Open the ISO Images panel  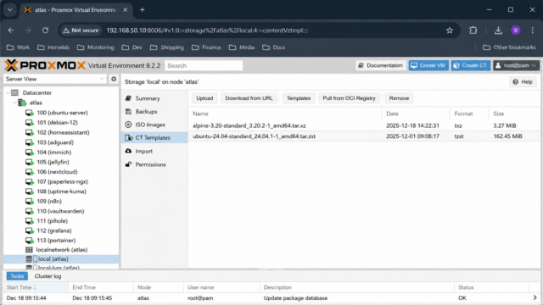pyautogui.click(x=154, y=125)
